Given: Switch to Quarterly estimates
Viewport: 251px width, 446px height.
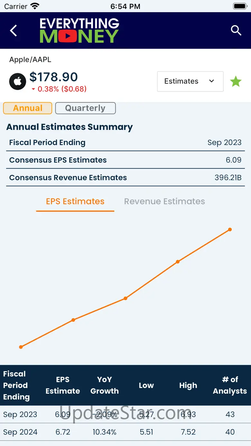Looking at the screenshot, I should tap(85, 108).
